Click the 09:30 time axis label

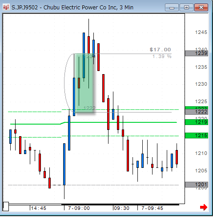121,208
